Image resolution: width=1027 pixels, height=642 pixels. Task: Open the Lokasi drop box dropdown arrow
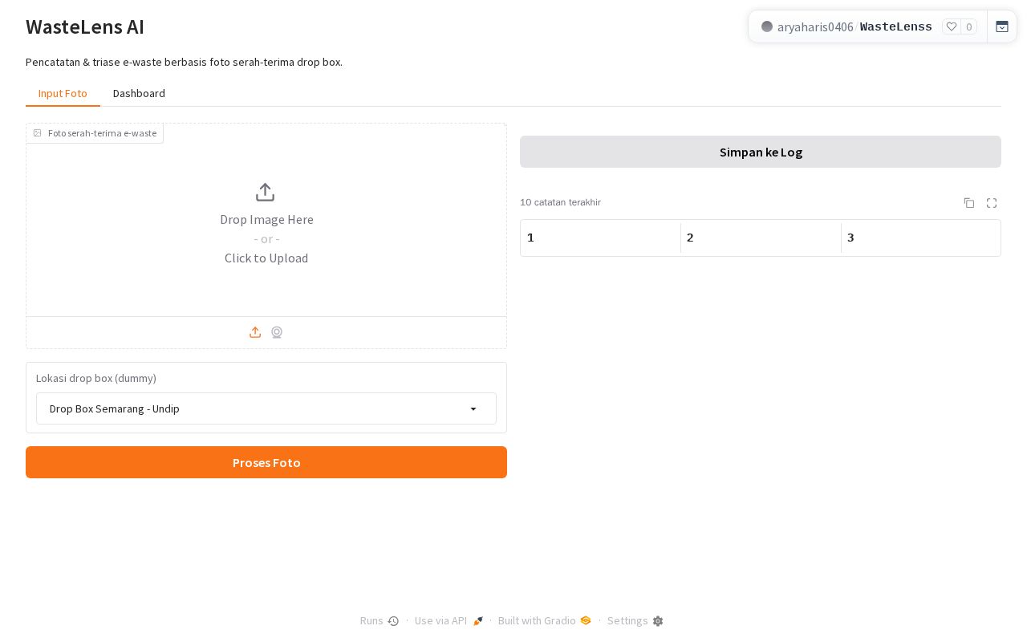point(473,409)
